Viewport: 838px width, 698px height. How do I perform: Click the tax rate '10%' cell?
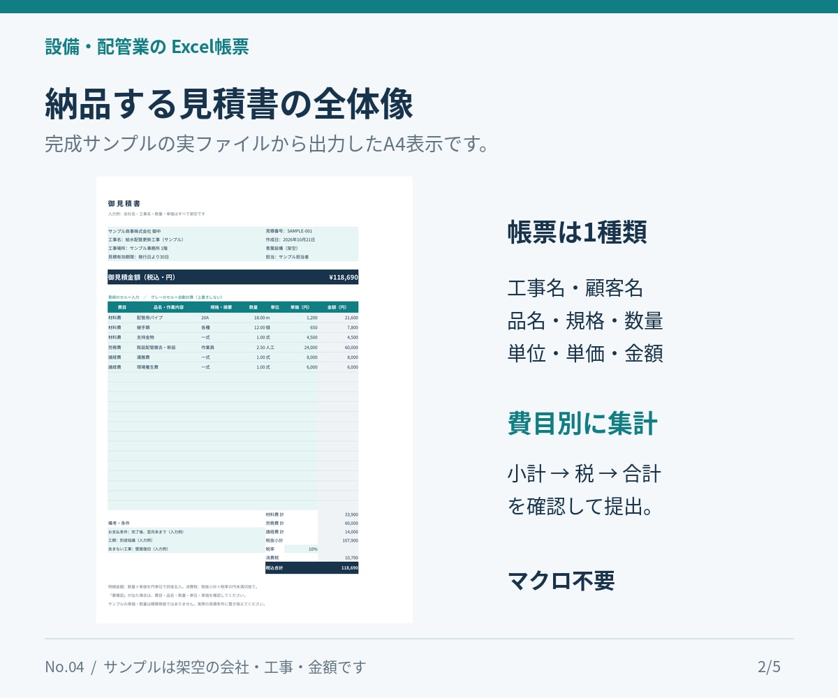click(x=313, y=549)
